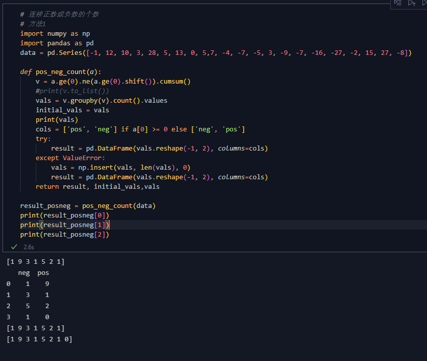Click the 'neg' column header in output
The image size is (427, 361).
tap(24, 273)
